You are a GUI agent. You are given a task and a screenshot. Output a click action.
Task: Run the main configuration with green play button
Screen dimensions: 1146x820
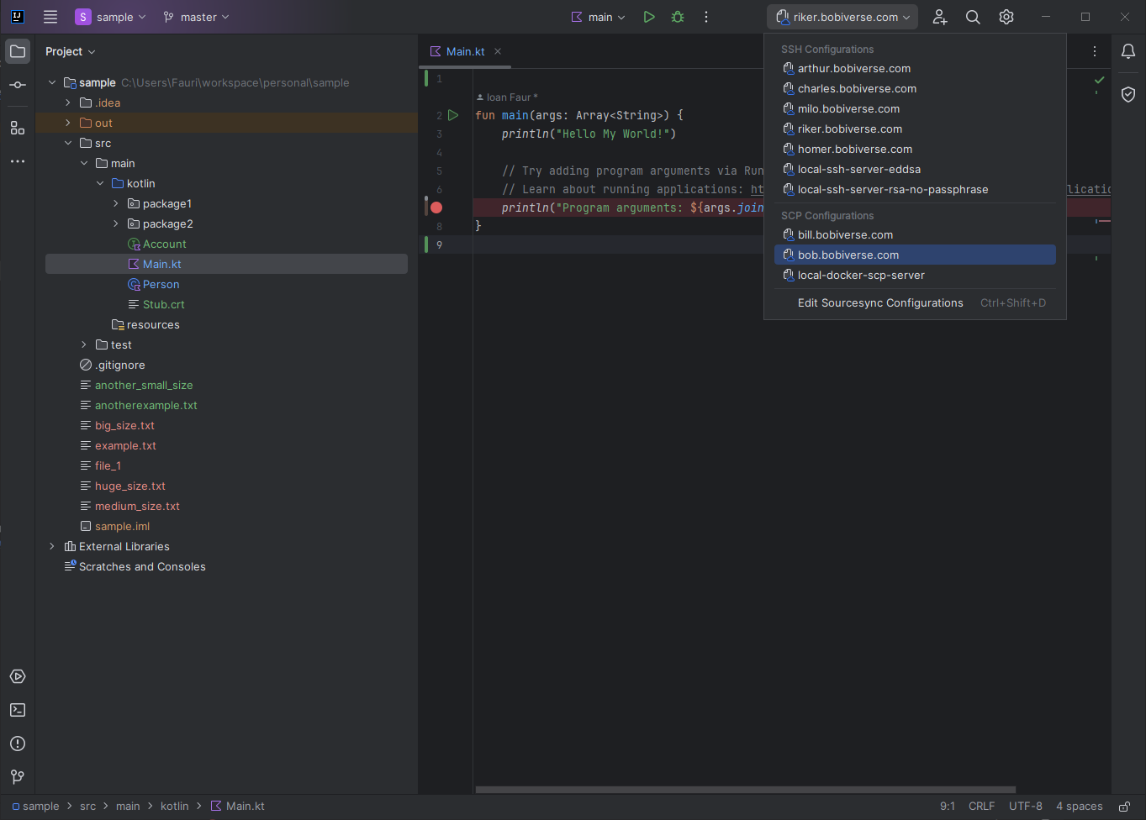pyautogui.click(x=649, y=17)
